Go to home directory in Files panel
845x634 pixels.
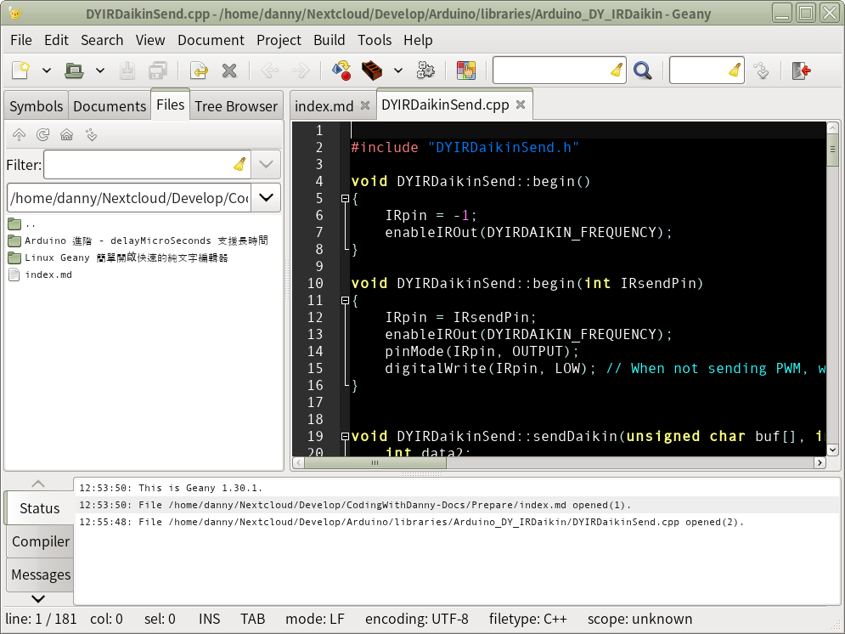(x=66, y=134)
